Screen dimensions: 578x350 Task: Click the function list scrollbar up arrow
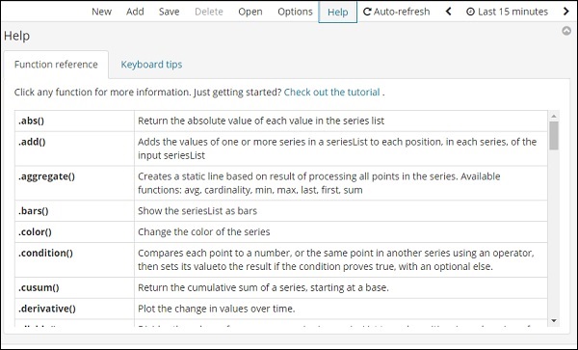554,116
